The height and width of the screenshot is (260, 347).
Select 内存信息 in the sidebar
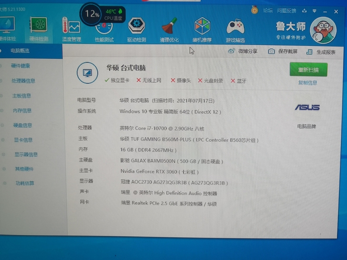[22, 110]
